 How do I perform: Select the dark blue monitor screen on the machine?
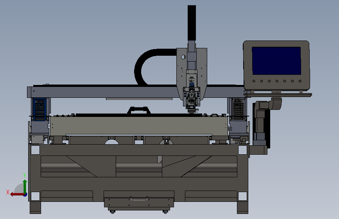tap(276, 61)
